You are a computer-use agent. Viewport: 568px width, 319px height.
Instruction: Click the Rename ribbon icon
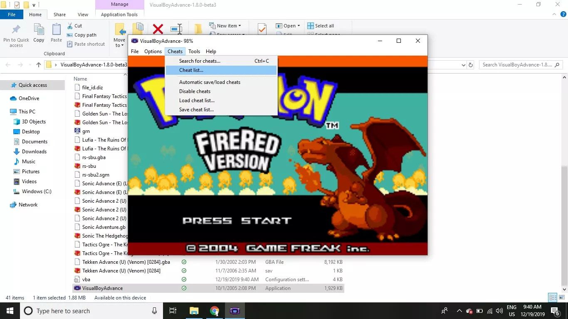176,29
